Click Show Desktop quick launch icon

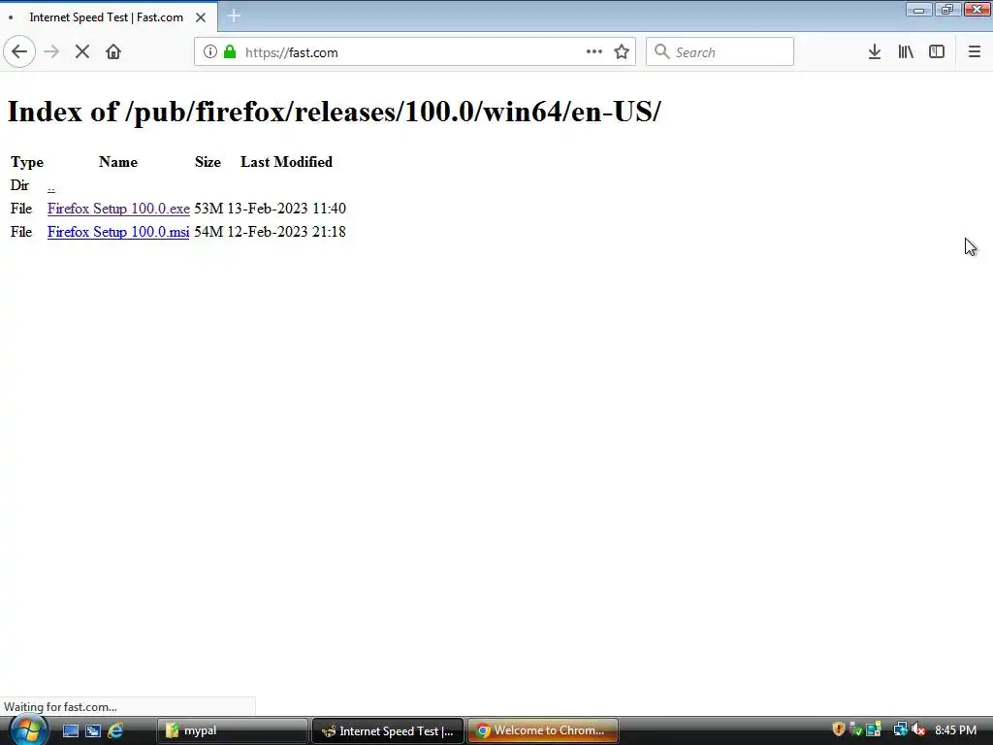coord(70,731)
